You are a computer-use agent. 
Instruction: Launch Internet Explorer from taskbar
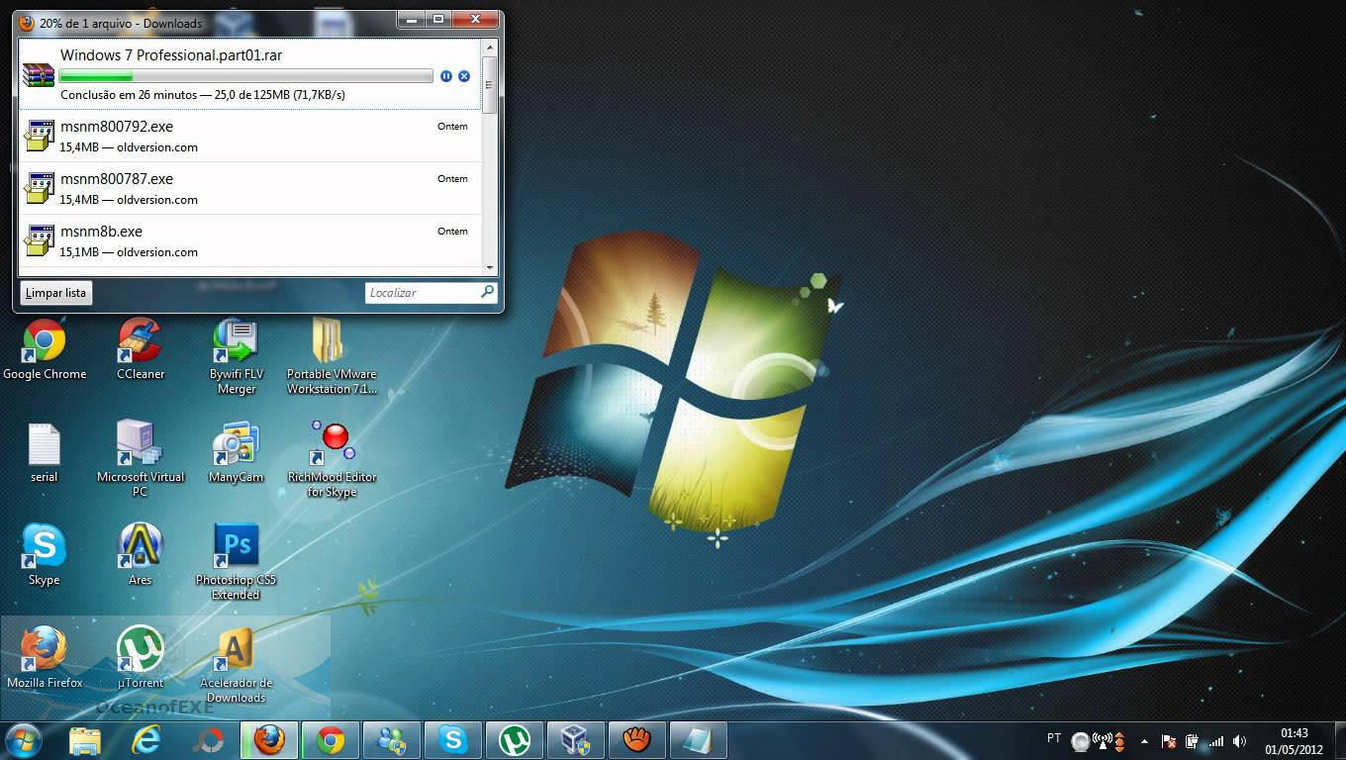pos(146,740)
